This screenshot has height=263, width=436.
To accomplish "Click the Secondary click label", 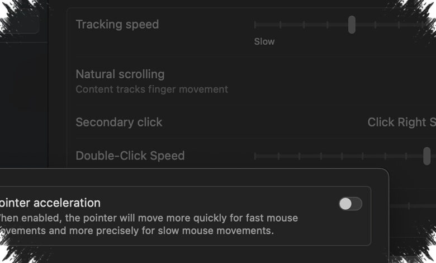I will (119, 122).
